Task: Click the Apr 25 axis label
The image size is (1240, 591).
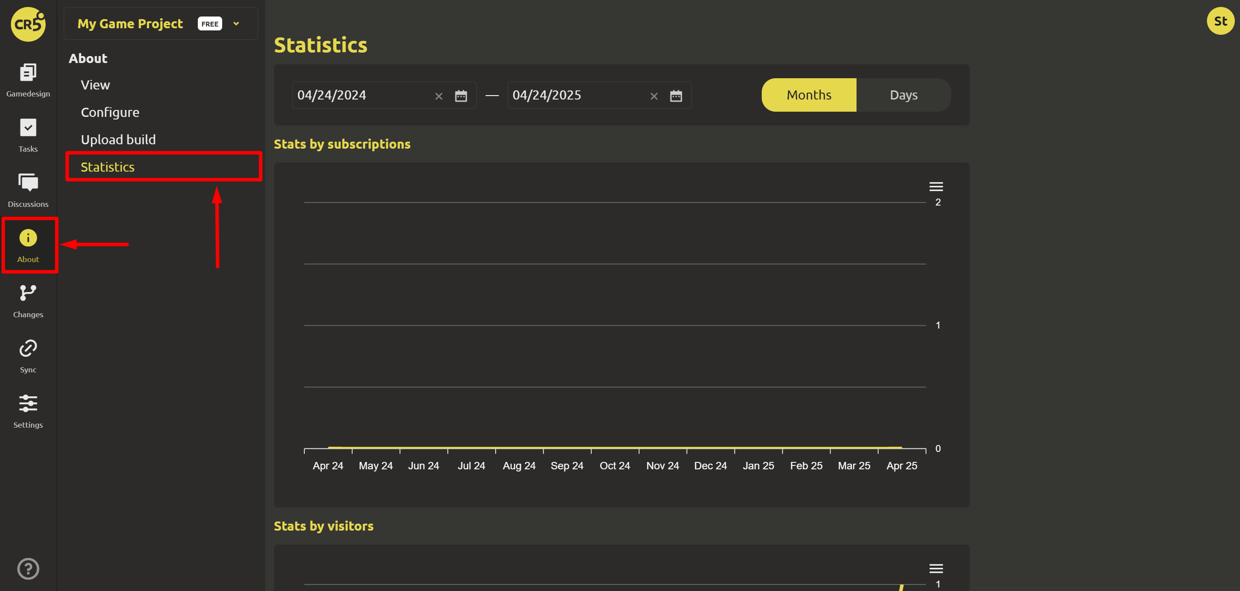Action: [x=902, y=466]
